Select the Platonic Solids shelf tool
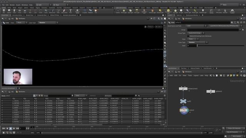Viewport: 246px width, 138px height. [77, 11]
